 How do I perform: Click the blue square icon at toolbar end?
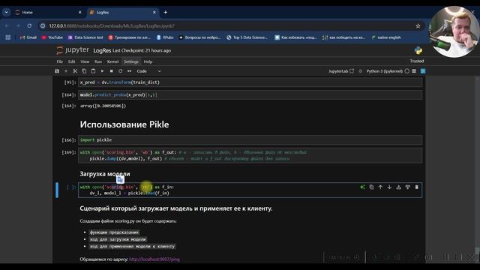tap(423, 71)
